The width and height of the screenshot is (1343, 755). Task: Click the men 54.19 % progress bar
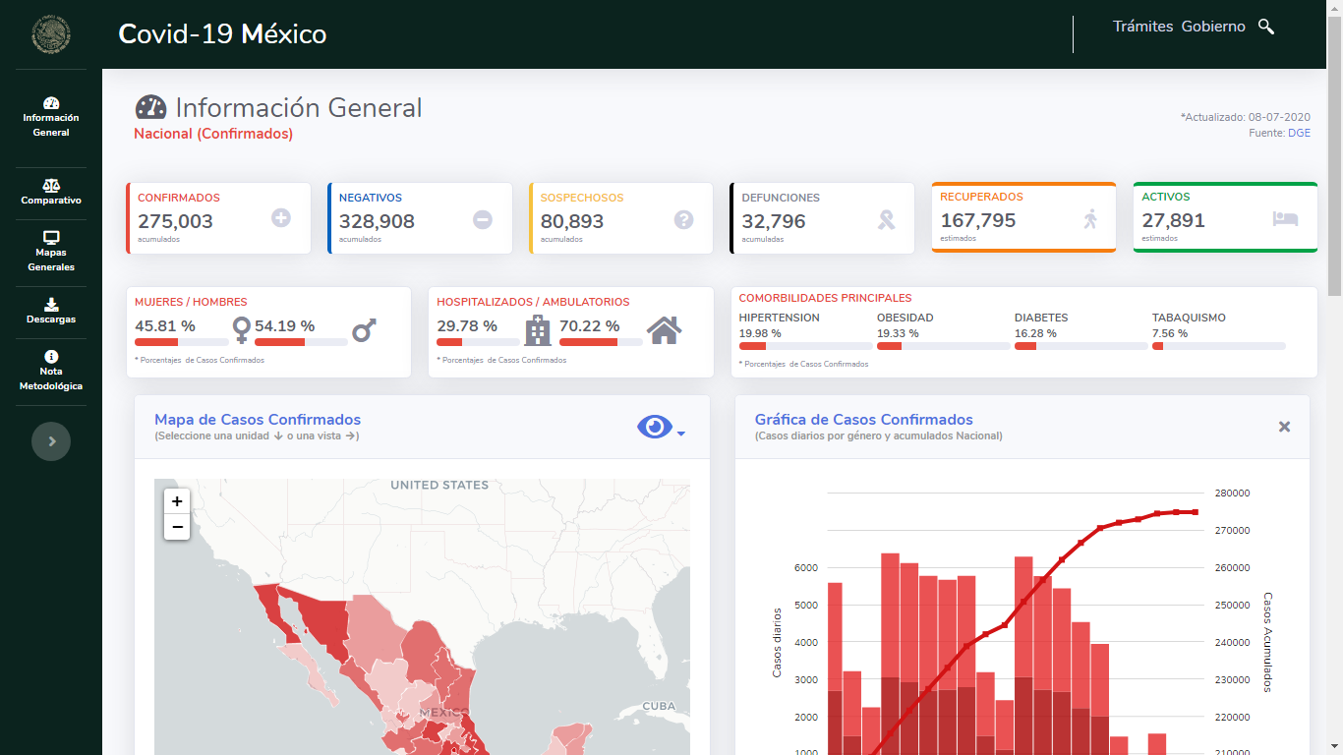click(x=301, y=342)
